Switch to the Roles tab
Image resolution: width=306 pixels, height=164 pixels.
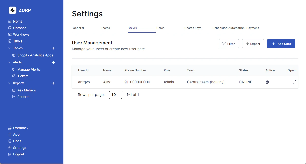(x=160, y=28)
